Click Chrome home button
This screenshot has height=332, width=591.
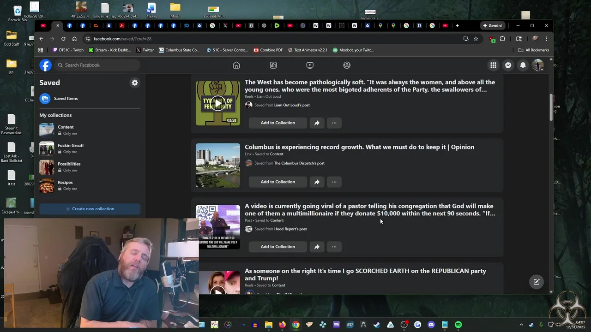click(74, 39)
